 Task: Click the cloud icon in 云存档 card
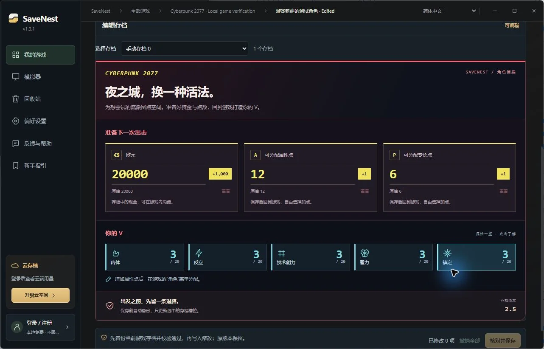15,265
